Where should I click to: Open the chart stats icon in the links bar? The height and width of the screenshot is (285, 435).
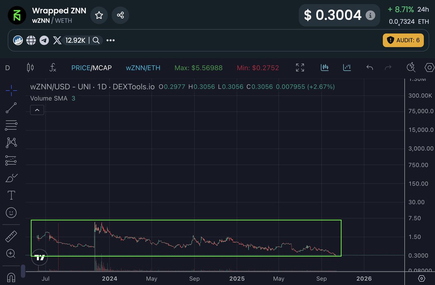18,40
